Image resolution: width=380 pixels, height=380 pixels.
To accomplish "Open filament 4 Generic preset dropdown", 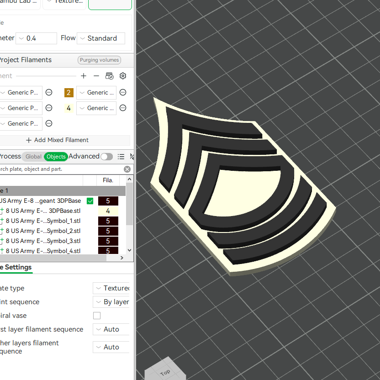I will coord(96,108).
